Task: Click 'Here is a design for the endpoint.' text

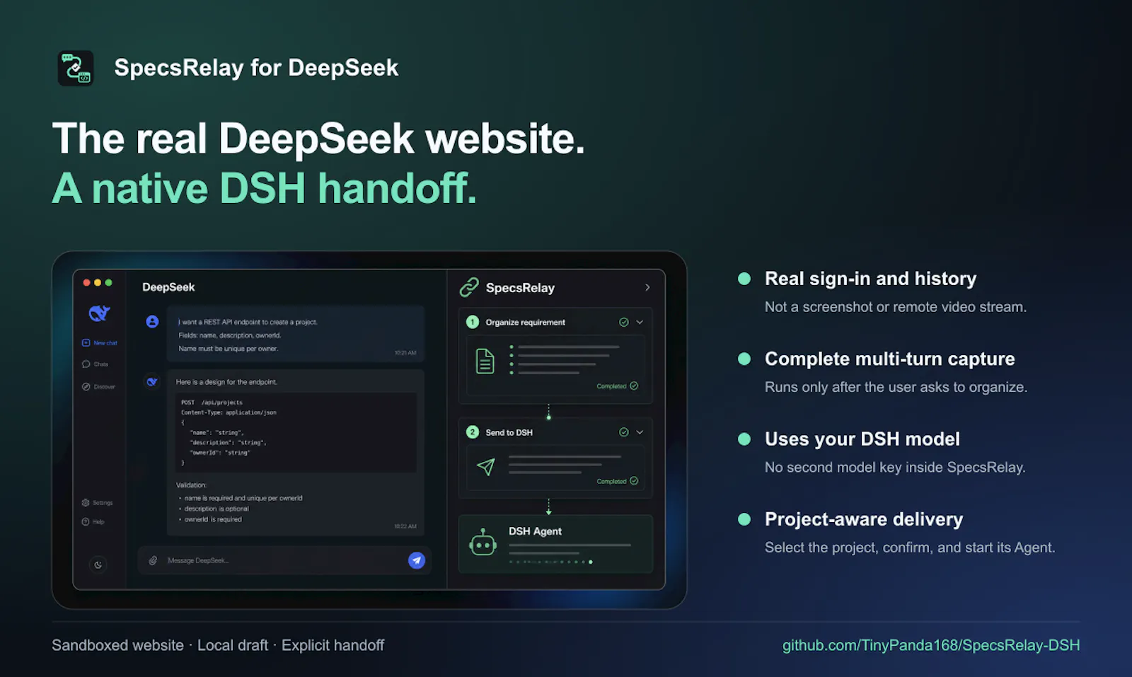Action: [x=226, y=382]
